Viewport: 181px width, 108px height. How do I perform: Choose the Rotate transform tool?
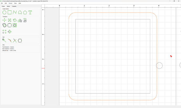[15, 20]
